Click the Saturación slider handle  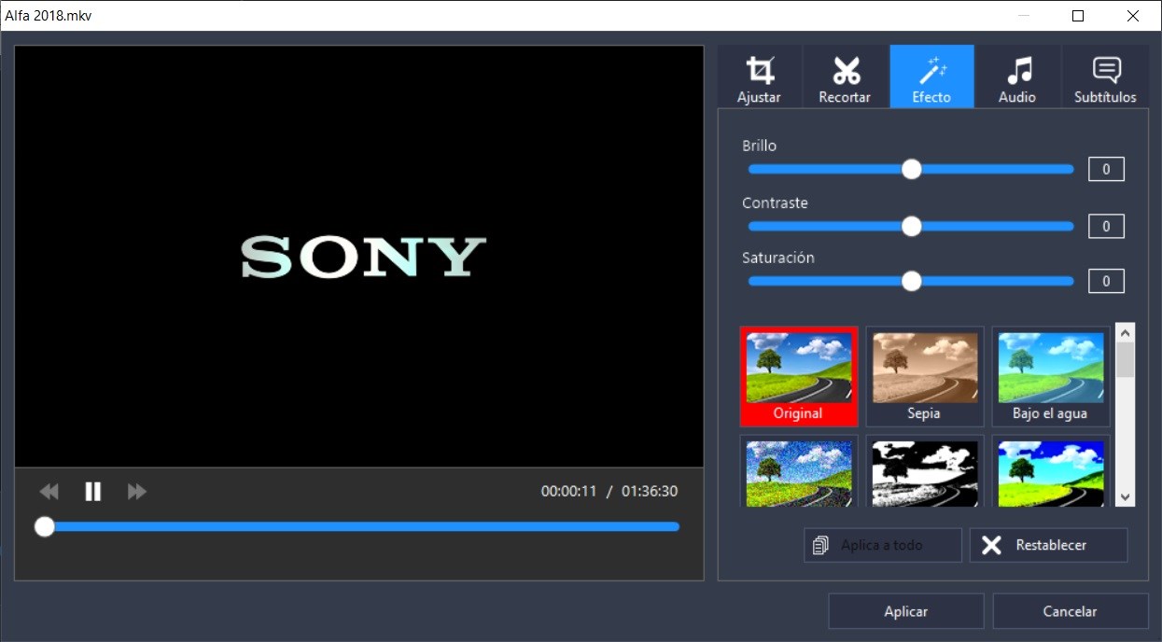click(912, 281)
